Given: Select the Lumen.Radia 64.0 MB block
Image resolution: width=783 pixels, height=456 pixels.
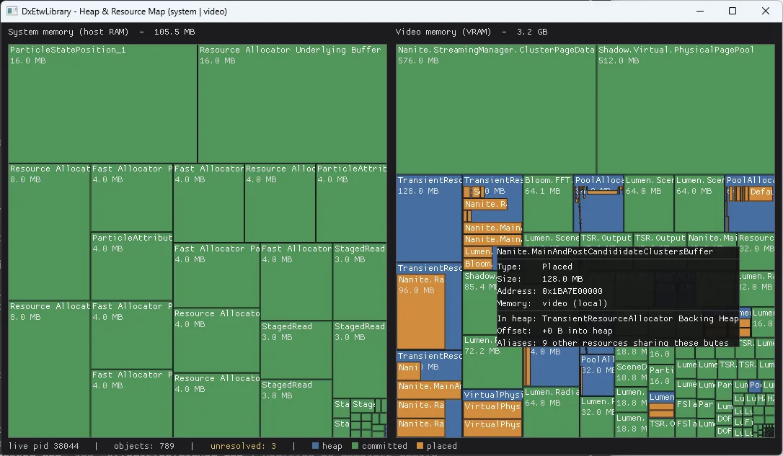Looking at the screenshot, I should (552, 413).
